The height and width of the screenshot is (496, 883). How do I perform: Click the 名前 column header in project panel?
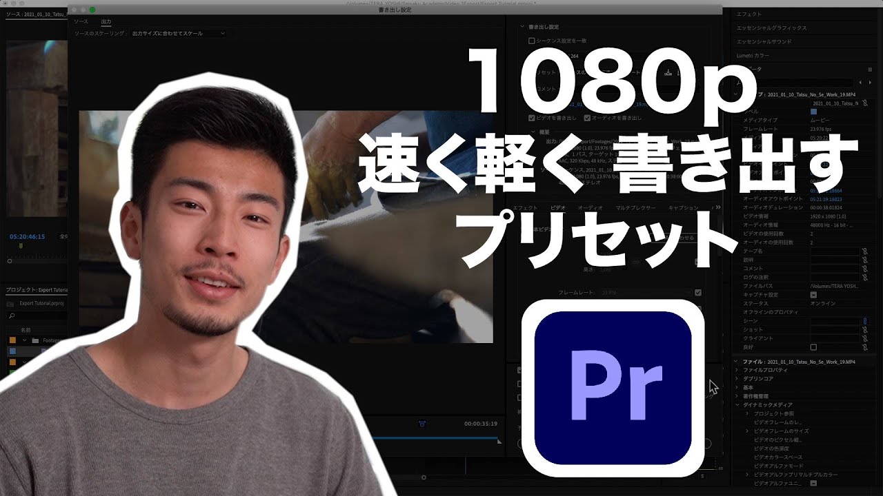[x=26, y=330]
